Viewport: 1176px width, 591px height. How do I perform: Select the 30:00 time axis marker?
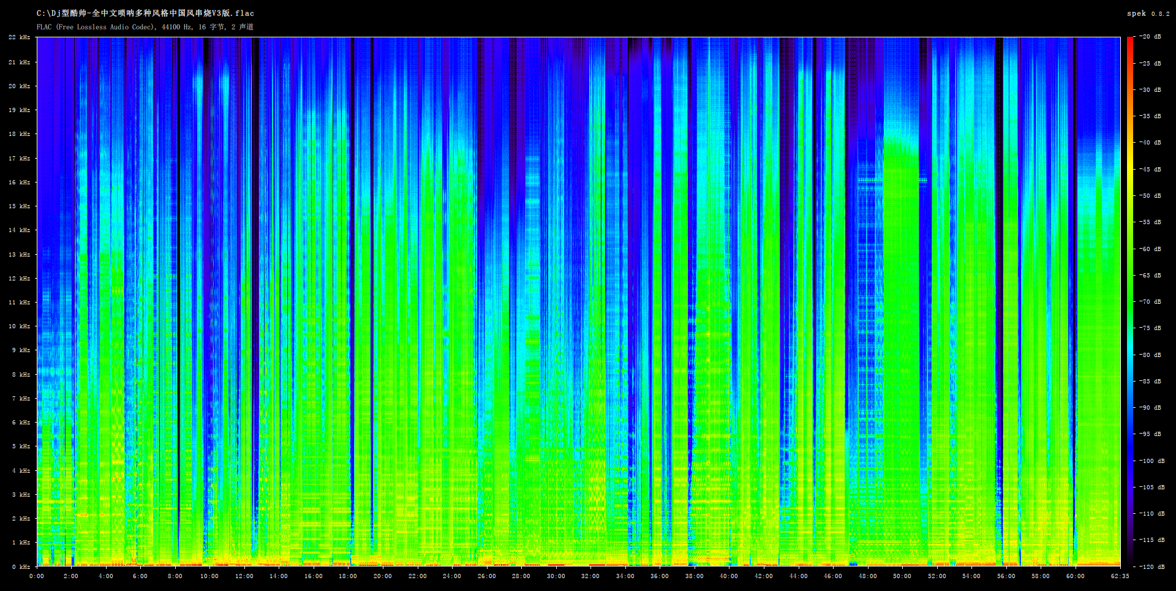(556, 576)
